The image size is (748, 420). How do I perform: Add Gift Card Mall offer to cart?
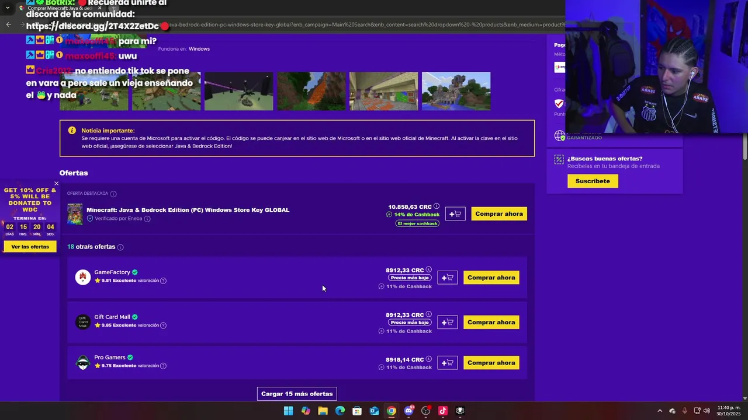coord(448,323)
